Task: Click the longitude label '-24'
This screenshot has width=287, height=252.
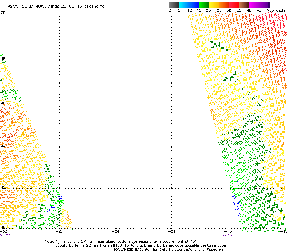Action: 116,231
